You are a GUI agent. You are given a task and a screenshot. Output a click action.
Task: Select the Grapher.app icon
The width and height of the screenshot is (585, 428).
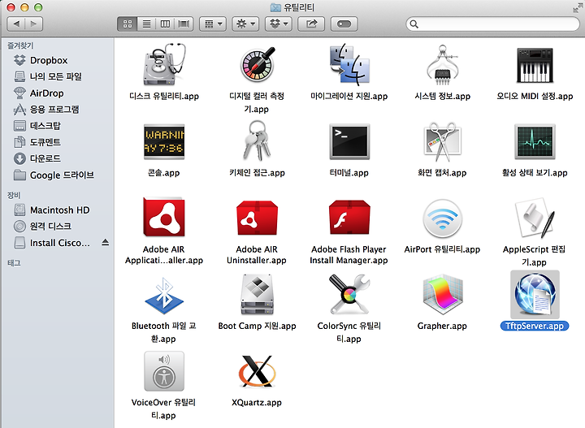443,296
